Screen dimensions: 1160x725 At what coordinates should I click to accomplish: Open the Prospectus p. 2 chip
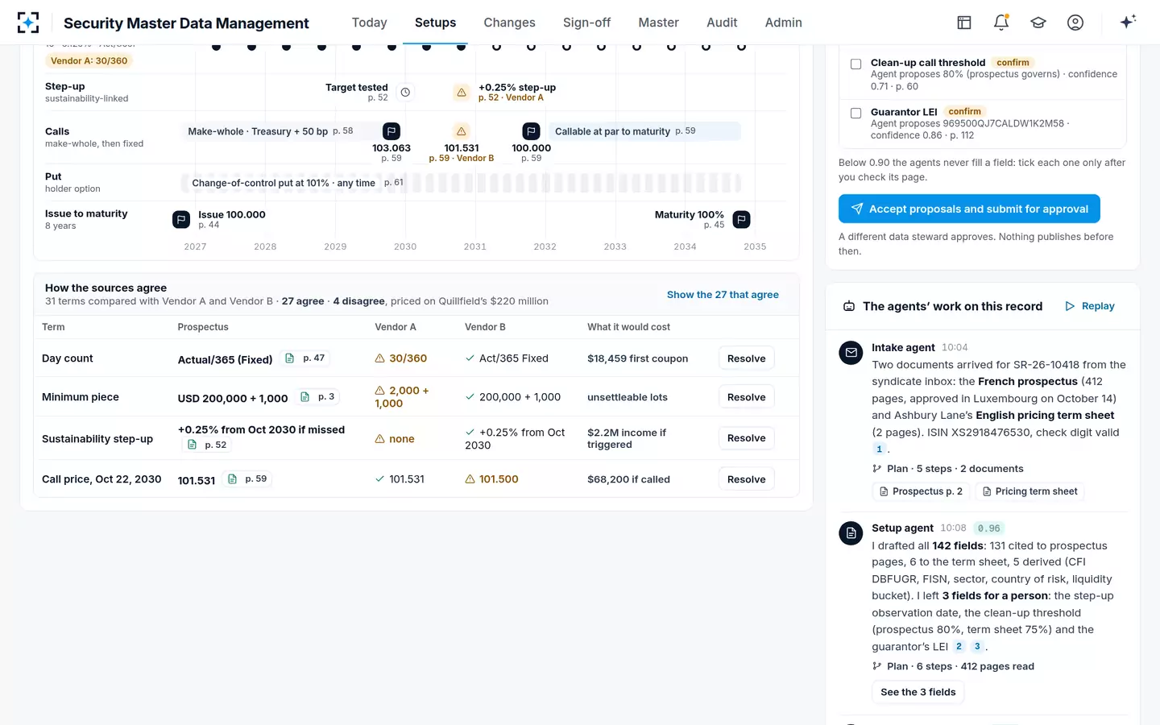(920, 491)
